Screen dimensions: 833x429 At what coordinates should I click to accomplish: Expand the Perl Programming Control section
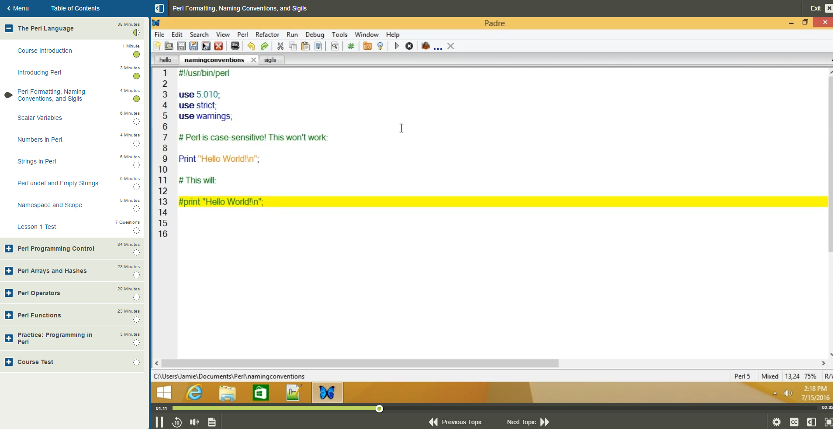(x=8, y=249)
